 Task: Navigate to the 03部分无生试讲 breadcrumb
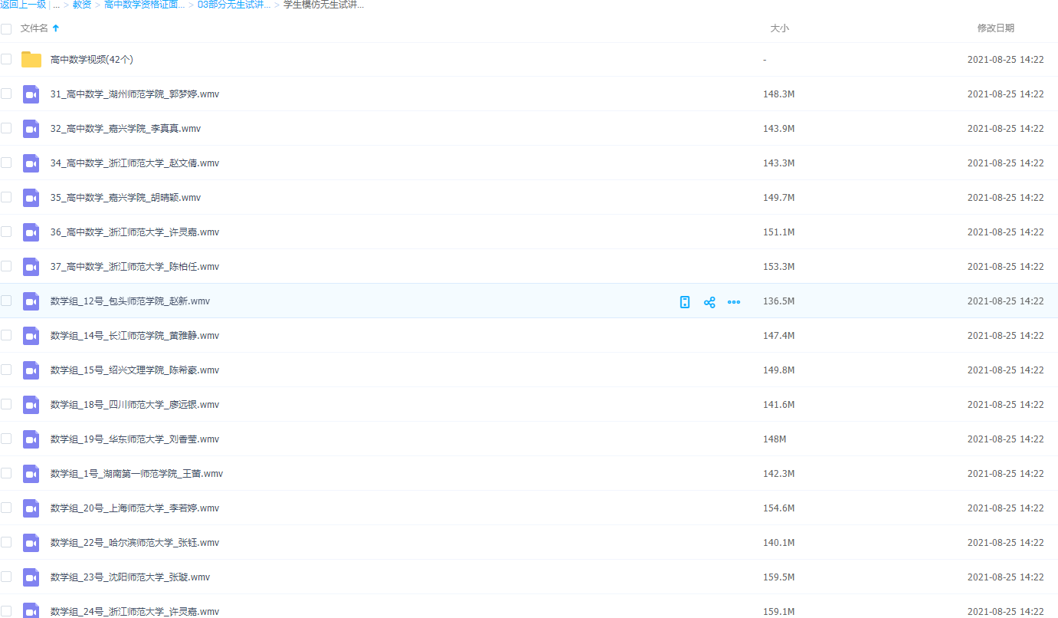coord(234,5)
